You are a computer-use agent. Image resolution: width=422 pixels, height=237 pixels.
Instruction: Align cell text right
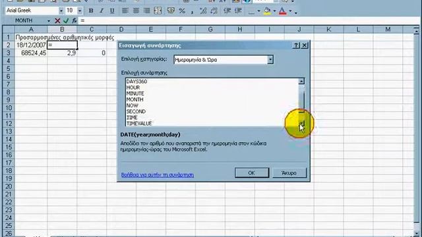tap(146, 11)
